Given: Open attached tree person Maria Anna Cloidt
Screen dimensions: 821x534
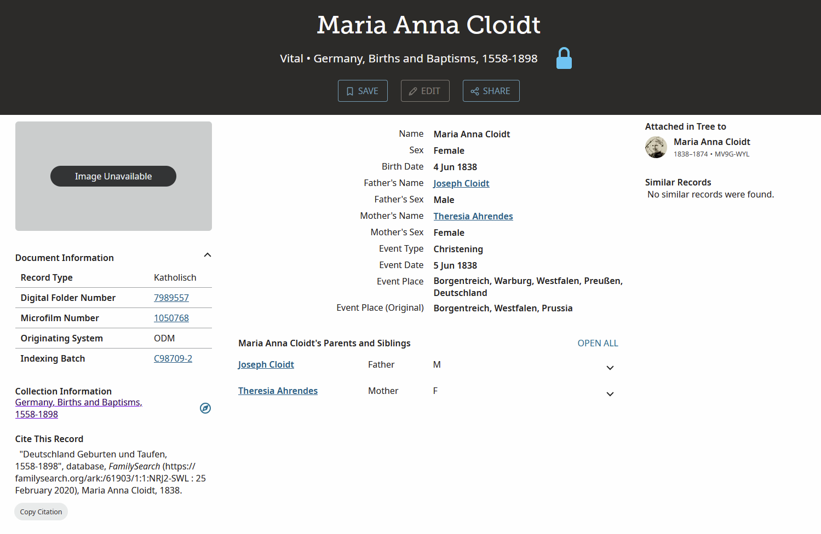Looking at the screenshot, I should pyautogui.click(x=711, y=142).
